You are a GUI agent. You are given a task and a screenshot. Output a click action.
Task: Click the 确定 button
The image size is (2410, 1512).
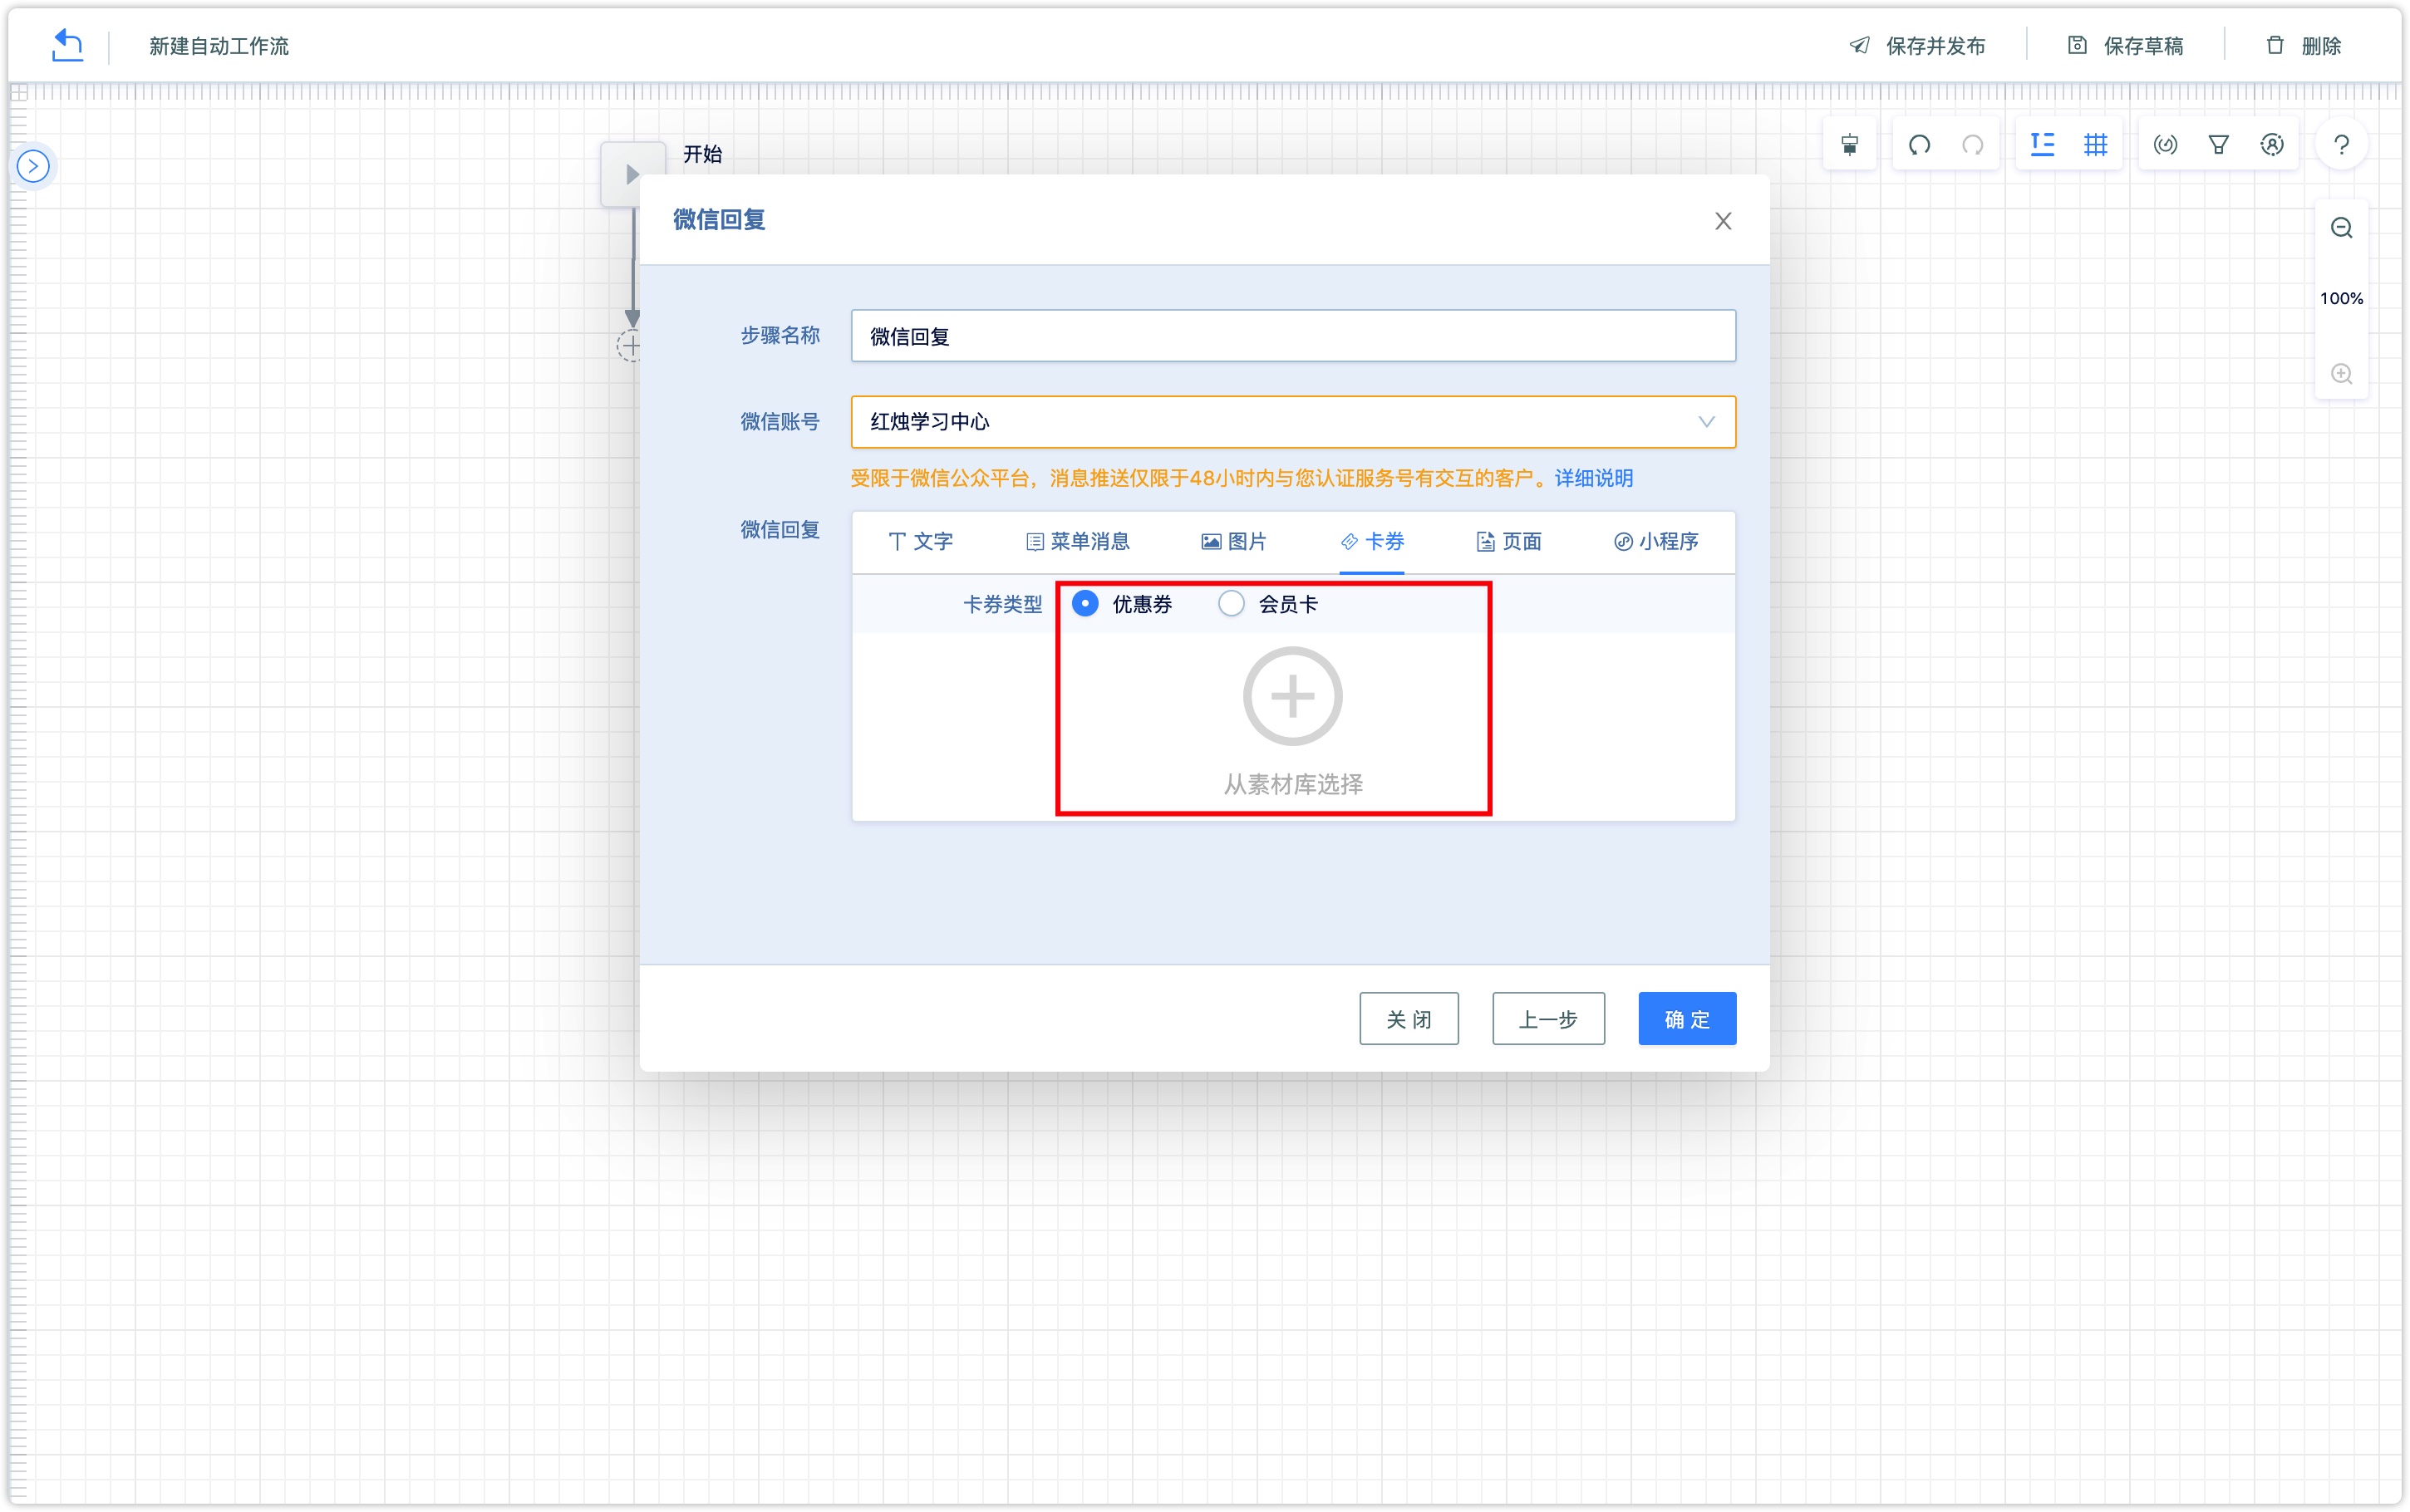(x=1687, y=1019)
